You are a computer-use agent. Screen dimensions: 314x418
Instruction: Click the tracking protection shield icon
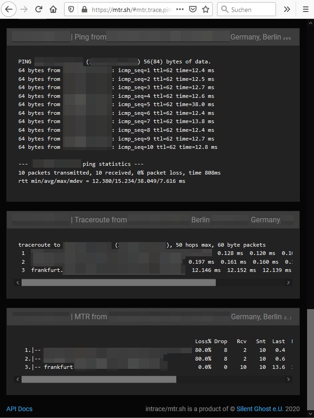point(71,9)
